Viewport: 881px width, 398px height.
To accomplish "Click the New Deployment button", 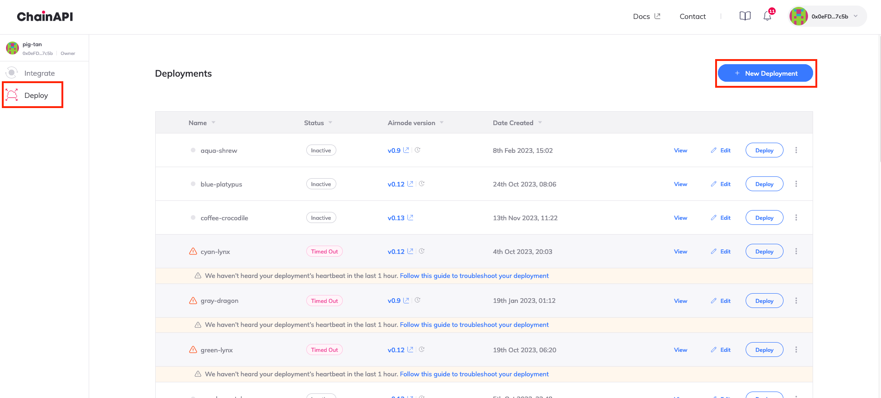I will tap(766, 73).
